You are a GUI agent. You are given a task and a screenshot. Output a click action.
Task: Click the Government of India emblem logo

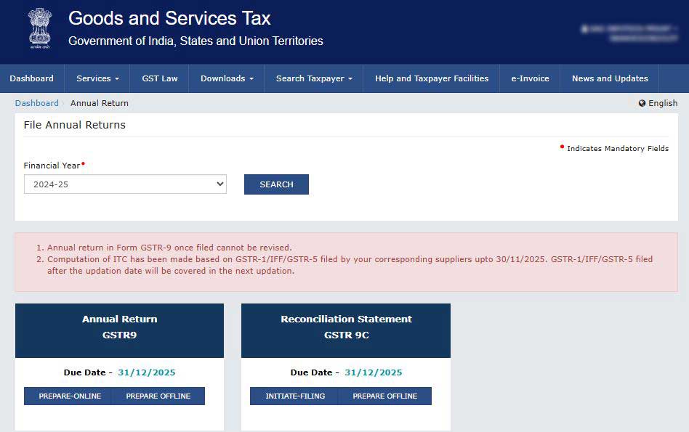coord(40,28)
